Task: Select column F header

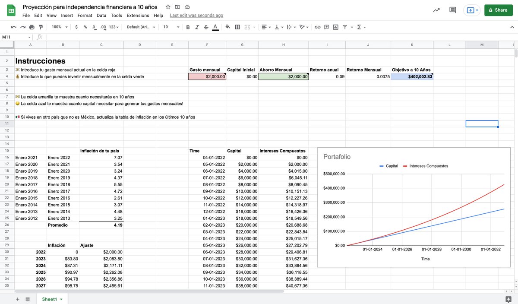Action: click(x=207, y=45)
